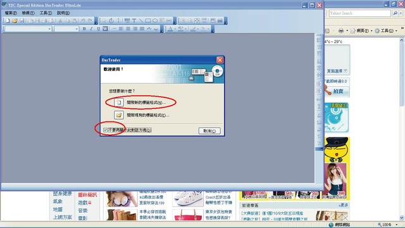The width and height of the screenshot is (405, 228).
Task: Click the line color pen icon
Action: [x=192, y=29]
